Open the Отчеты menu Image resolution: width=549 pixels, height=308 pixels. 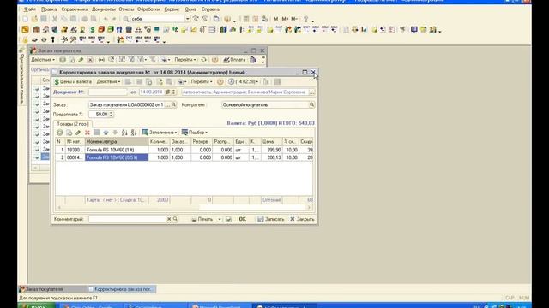tap(126, 9)
